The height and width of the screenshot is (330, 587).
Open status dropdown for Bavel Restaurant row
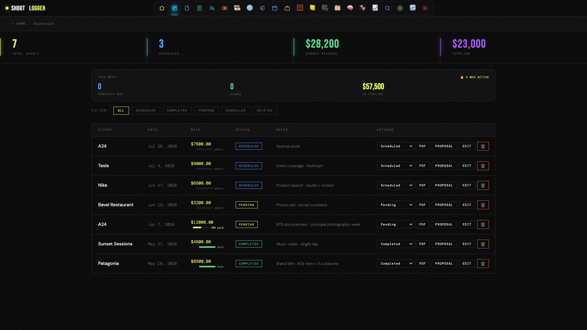[x=395, y=205]
